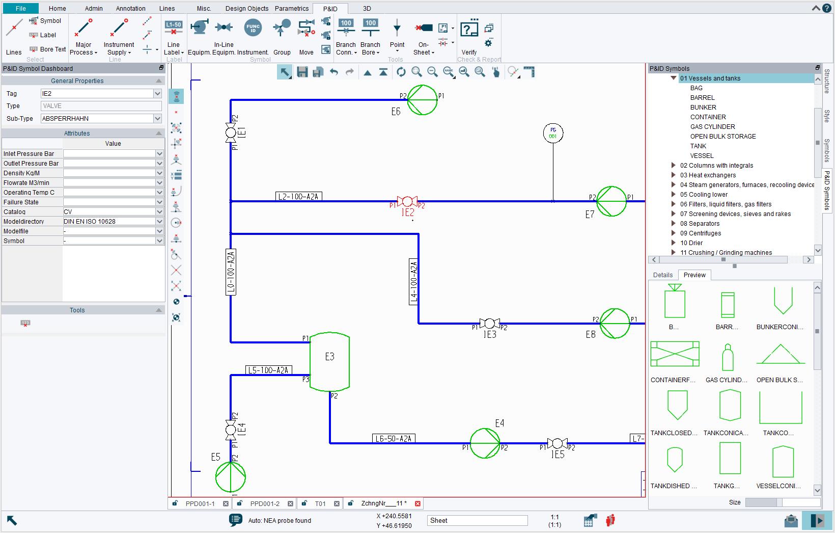Click inside the Sheet name field
835x533 pixels.
click(476, 520)
